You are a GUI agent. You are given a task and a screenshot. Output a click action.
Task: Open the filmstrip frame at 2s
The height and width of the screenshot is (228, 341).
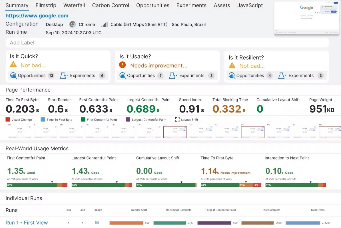[305, 132]
